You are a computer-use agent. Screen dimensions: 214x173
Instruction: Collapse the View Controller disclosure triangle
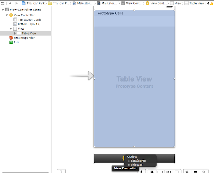[7, 15]
